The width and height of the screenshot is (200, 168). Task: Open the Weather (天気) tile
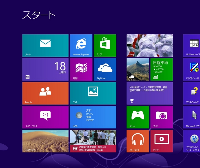[x=93, y=117]
